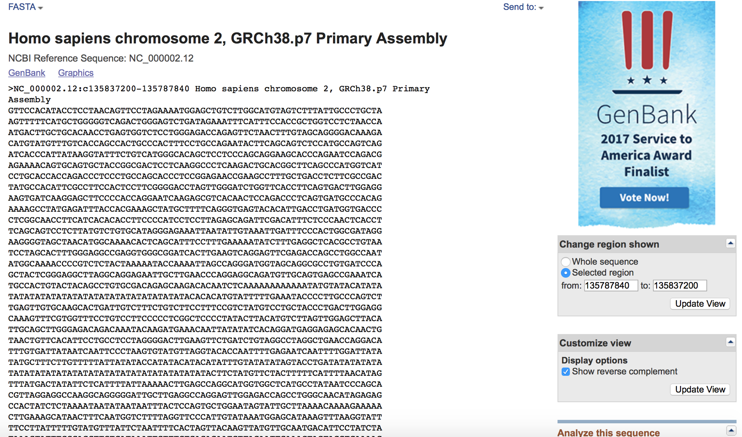The height and width of the screenshot is (437, 742).
Task: Select the Whole sequence radio button
Action: point(566,262)
